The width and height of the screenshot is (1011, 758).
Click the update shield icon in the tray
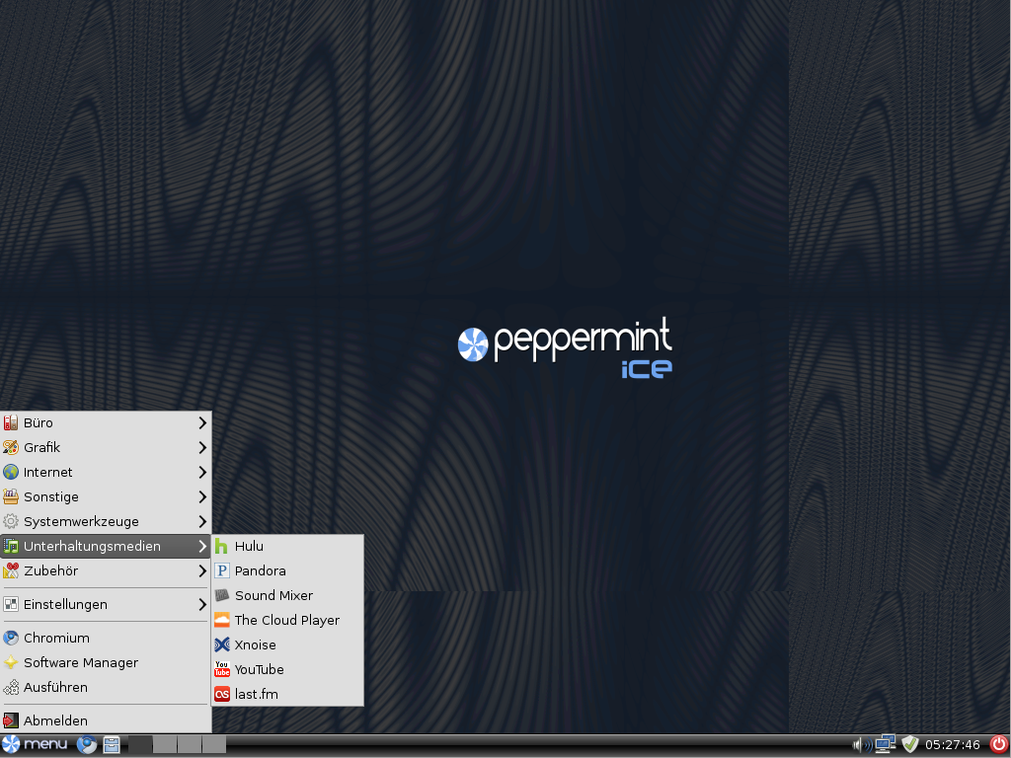(x=909, y=744)
